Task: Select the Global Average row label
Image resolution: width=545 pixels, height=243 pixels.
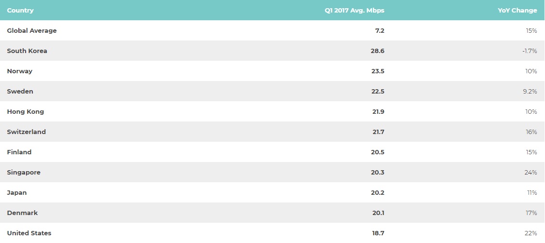Action: (32, 30)
